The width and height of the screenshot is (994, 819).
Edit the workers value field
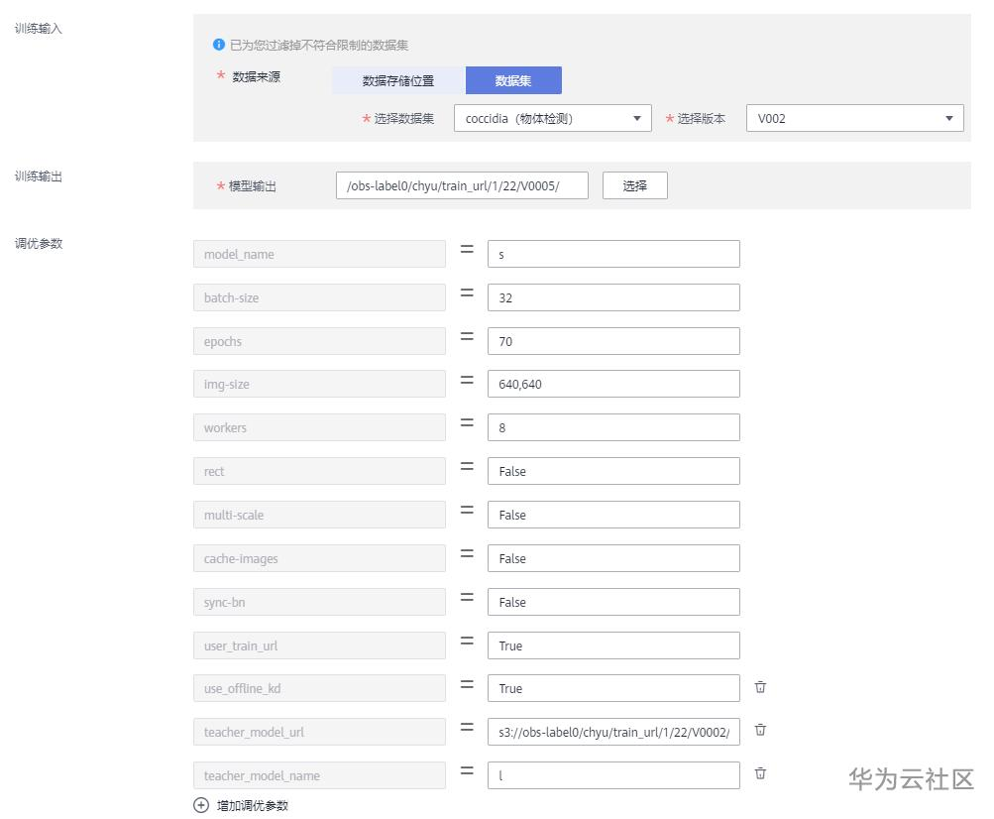(x=613, y=427)
